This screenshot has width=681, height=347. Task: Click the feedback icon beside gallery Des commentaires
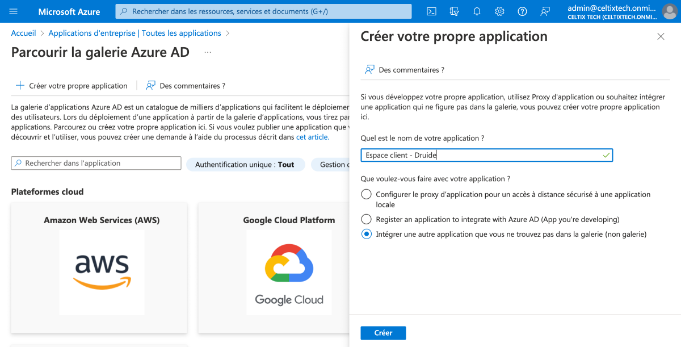pyautogui.click(x=150, y=86)
